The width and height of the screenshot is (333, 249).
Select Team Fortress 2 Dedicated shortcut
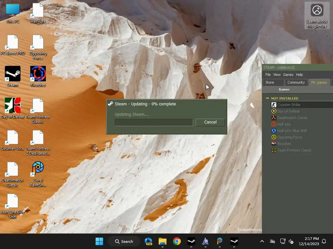pos(38,143)
